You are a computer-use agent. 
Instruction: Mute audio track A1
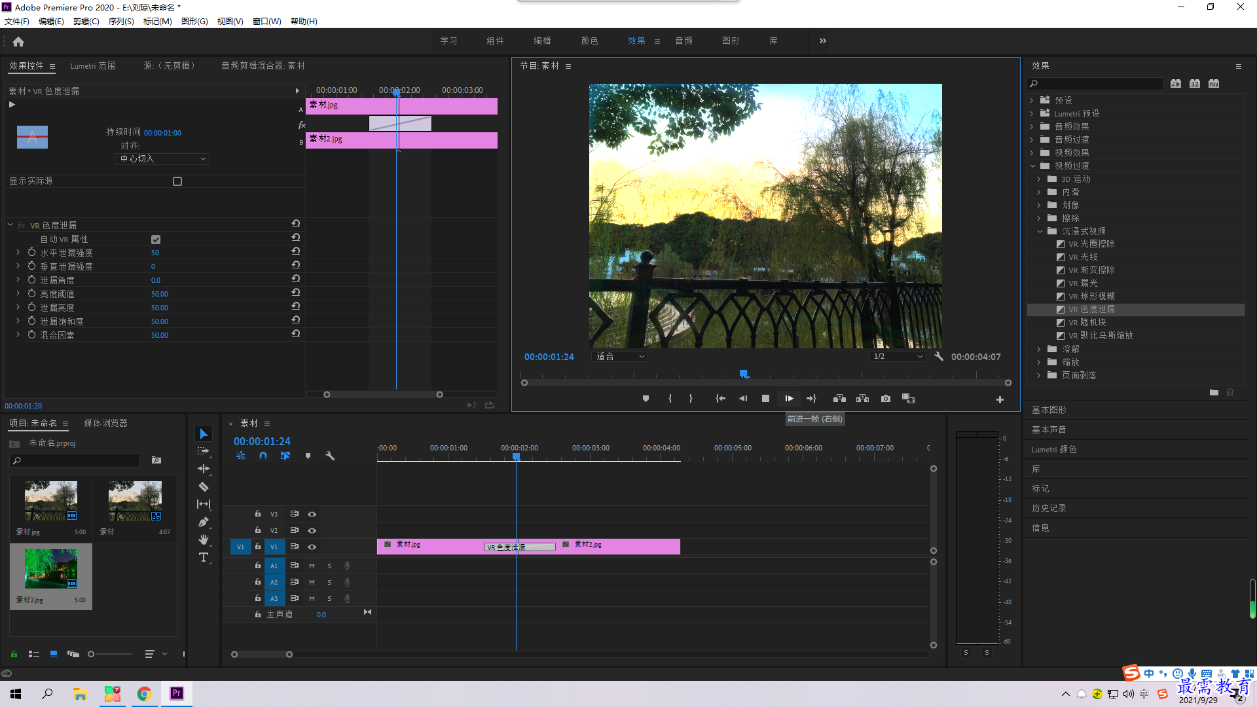pyautogui.click(x=312, y=566)
